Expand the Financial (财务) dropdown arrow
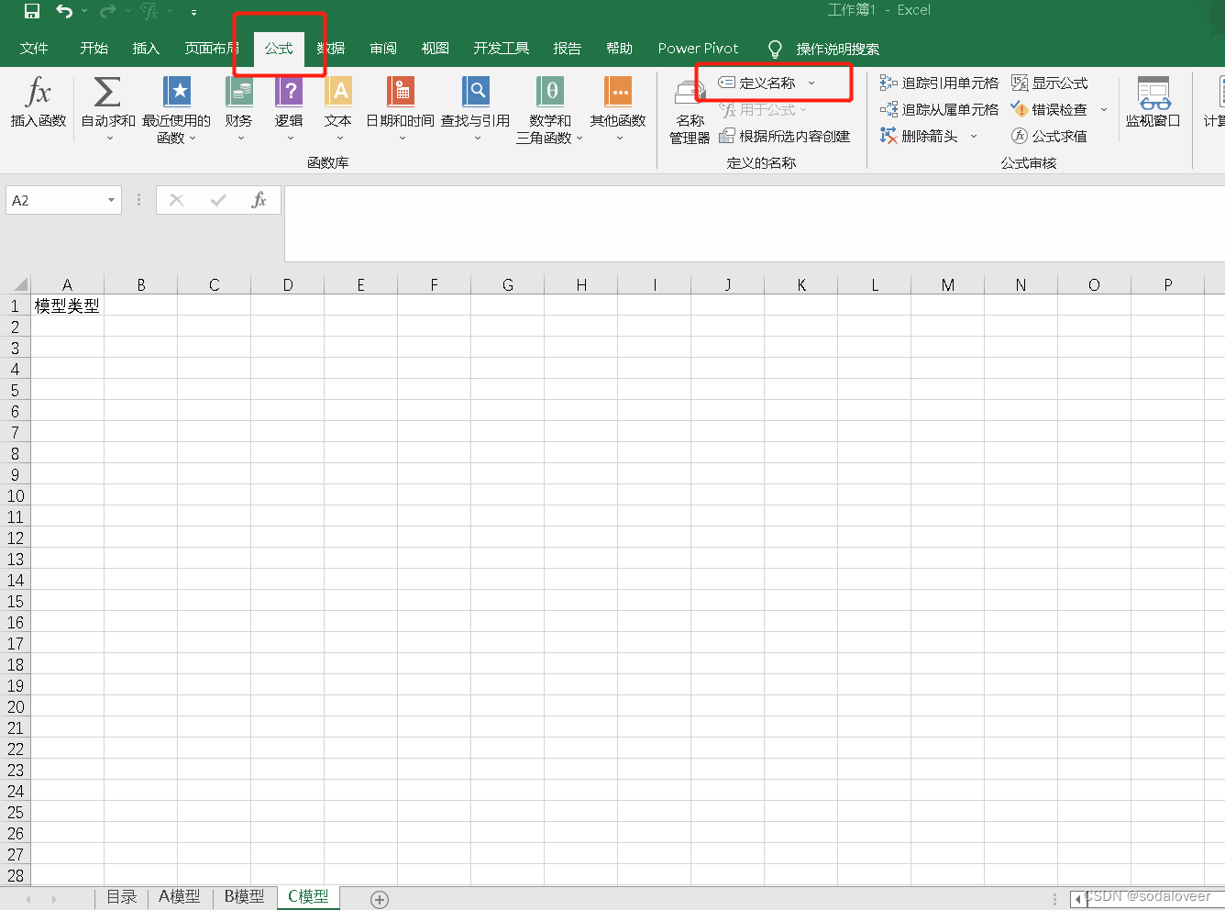Viewport: 1225px width, 910px height. click(x=241, y=139)
